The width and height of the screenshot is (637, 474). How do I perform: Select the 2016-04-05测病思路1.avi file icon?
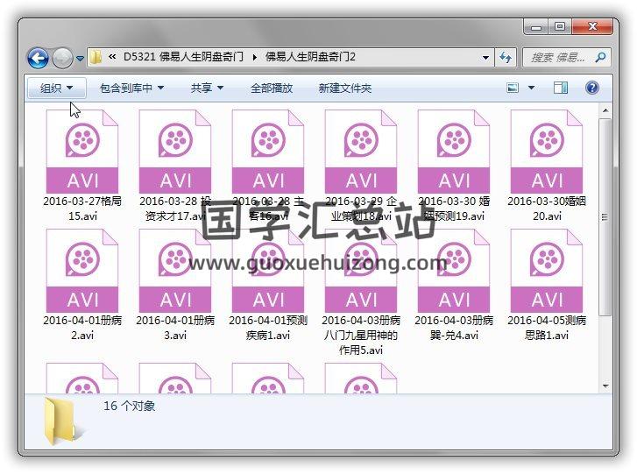(547, 271)
